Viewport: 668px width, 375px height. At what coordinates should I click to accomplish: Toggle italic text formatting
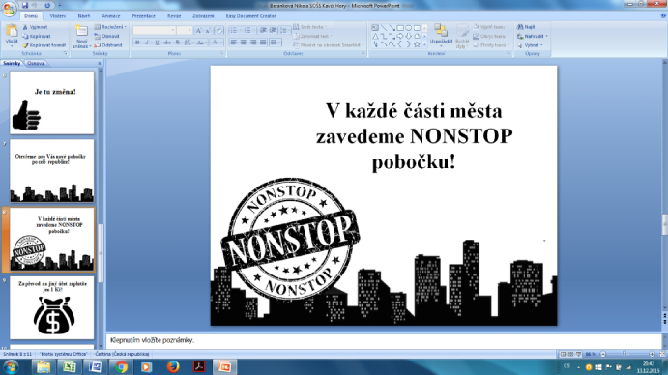[x=147, y=43]
